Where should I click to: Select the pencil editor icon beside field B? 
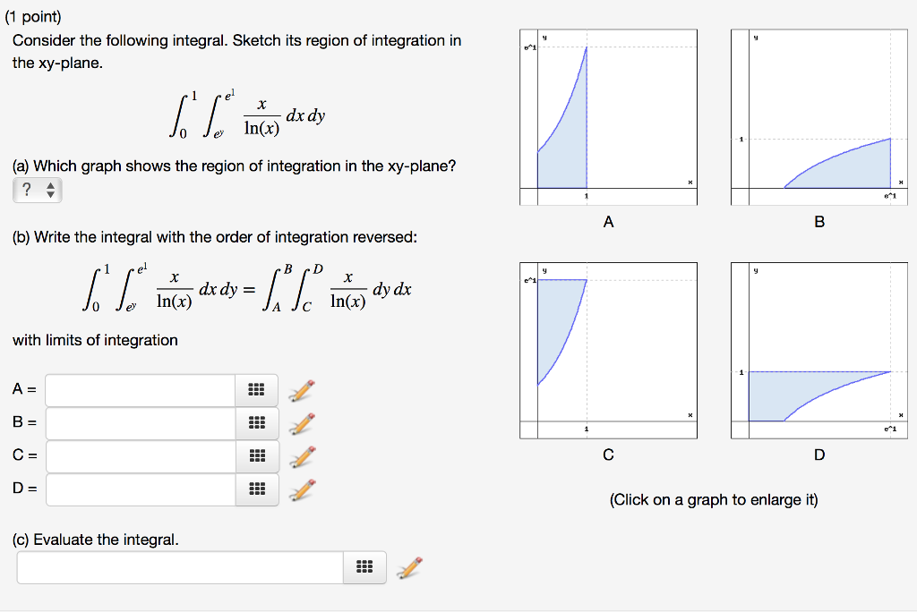coord(302,422)
